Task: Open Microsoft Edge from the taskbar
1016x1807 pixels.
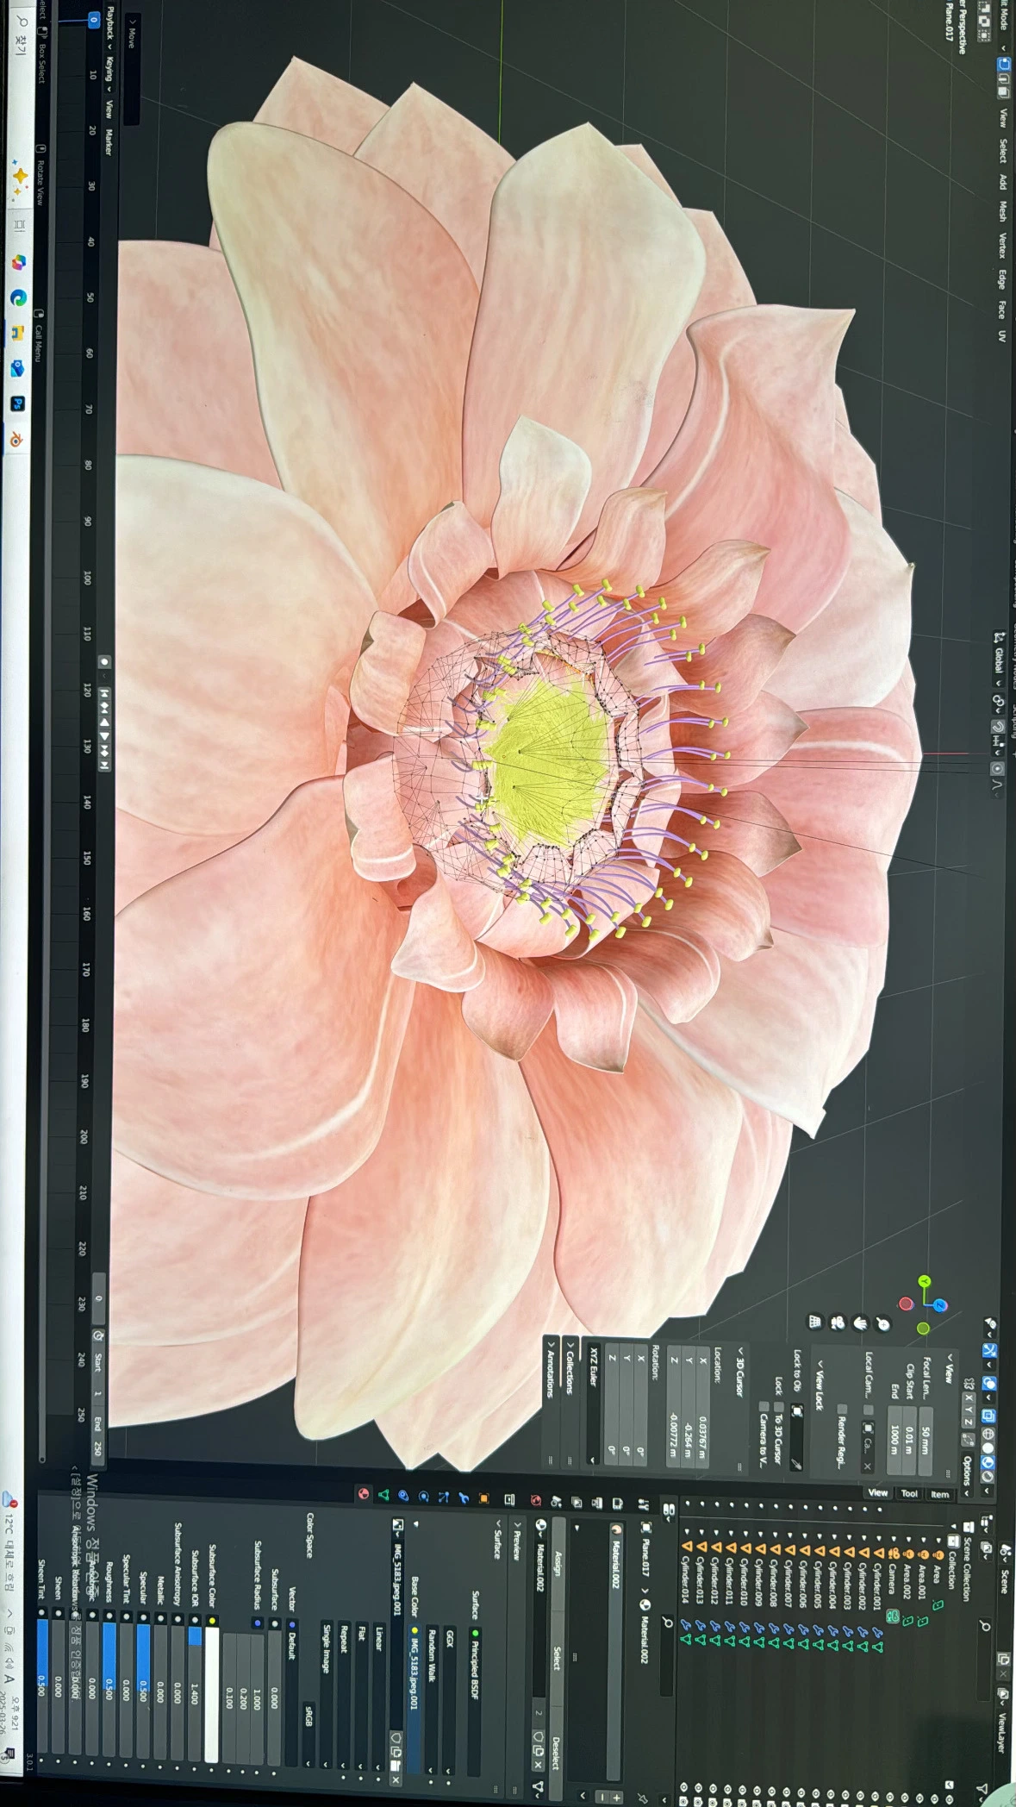Action: coord(18,297)
